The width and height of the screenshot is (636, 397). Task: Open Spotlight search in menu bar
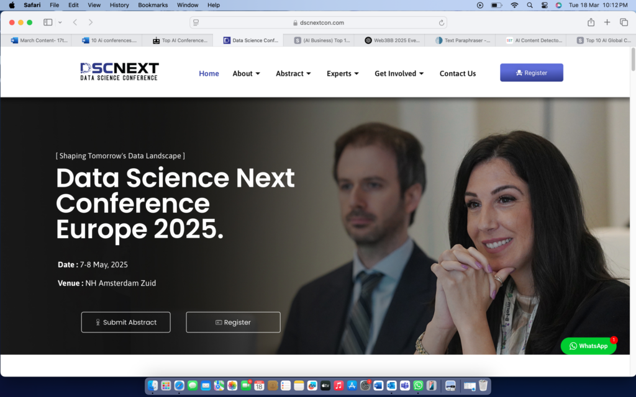coord(530,5)
